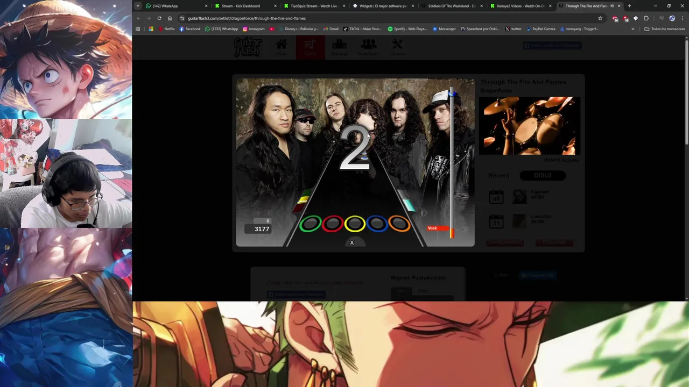689x387 pixels.
Task: Open the Messenger bookmark
Action: tap(445, 29)
